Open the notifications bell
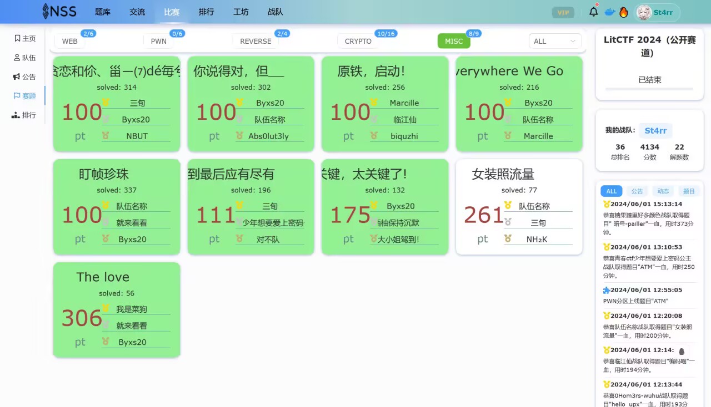 click(x=594, y=12)
